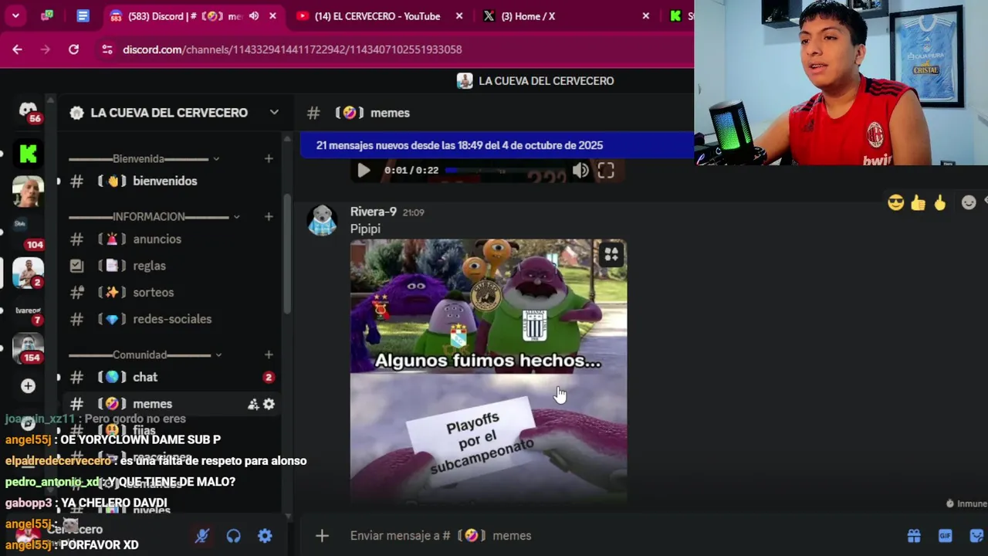
Task: Open the GIF picker
Action: (945, 535)
